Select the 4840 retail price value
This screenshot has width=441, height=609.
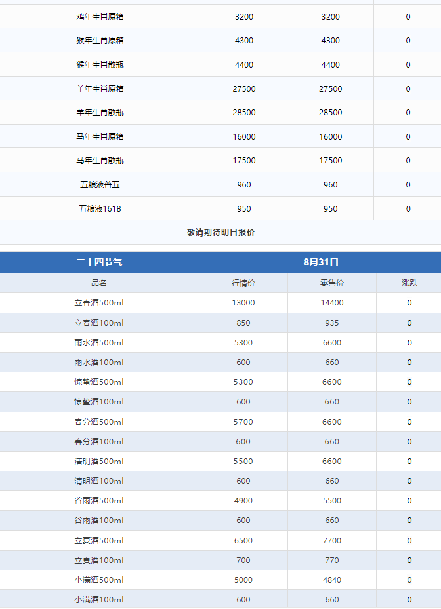(331, 580)
